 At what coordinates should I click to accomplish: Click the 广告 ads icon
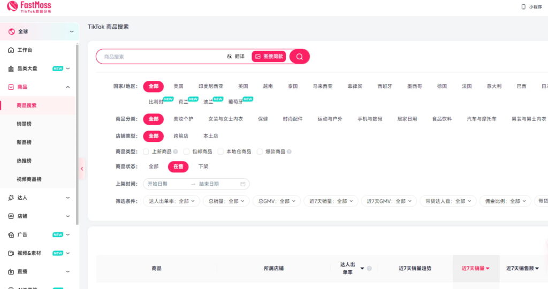11,235
